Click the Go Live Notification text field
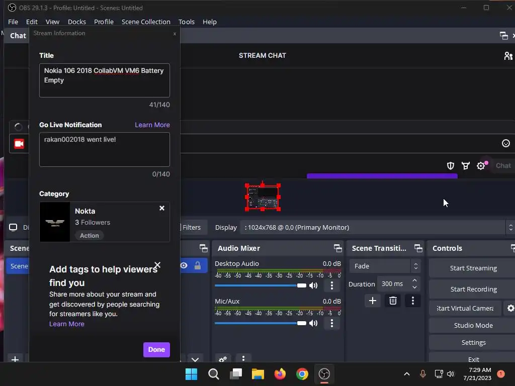 pos(105,150)
